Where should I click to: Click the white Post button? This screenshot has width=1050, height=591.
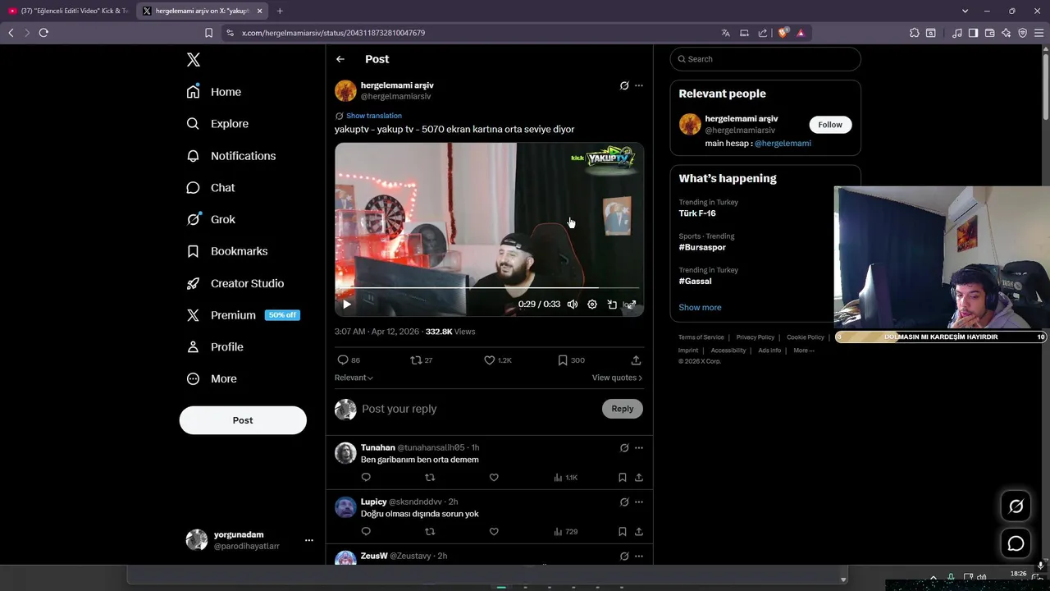tap(243, 420)
